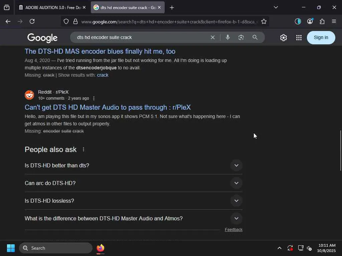Click the sync update tray icon

click(x=290, y=248)
